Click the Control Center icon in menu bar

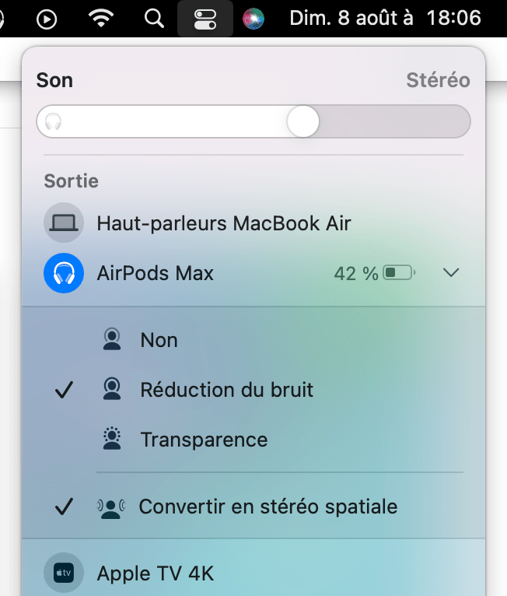(205, 19)
